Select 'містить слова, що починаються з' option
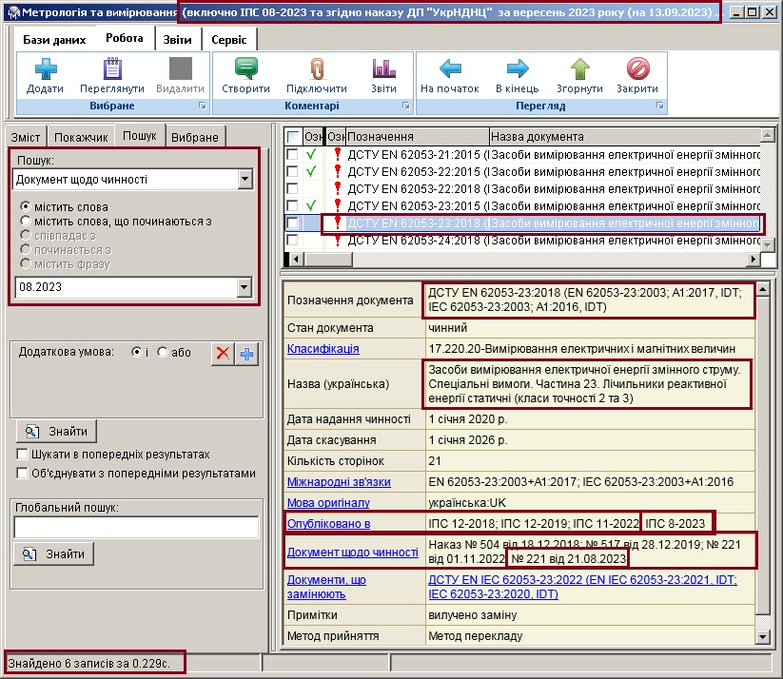The width and height of the screenshot is (783, 679). pos(26,221)
